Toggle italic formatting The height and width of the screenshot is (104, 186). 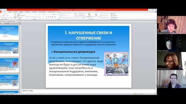pyautogui.click(x=29, y=17)
